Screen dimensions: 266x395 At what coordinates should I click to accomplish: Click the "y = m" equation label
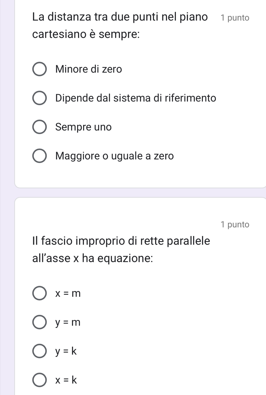coord(68,322)
